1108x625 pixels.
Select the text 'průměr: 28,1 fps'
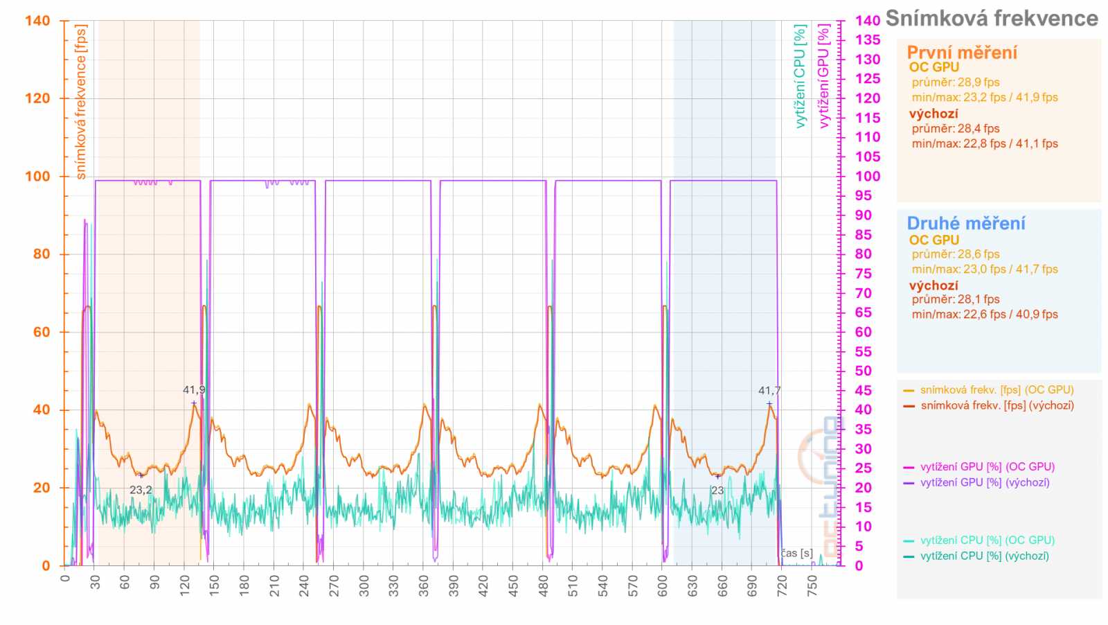[x=956, y=299]
